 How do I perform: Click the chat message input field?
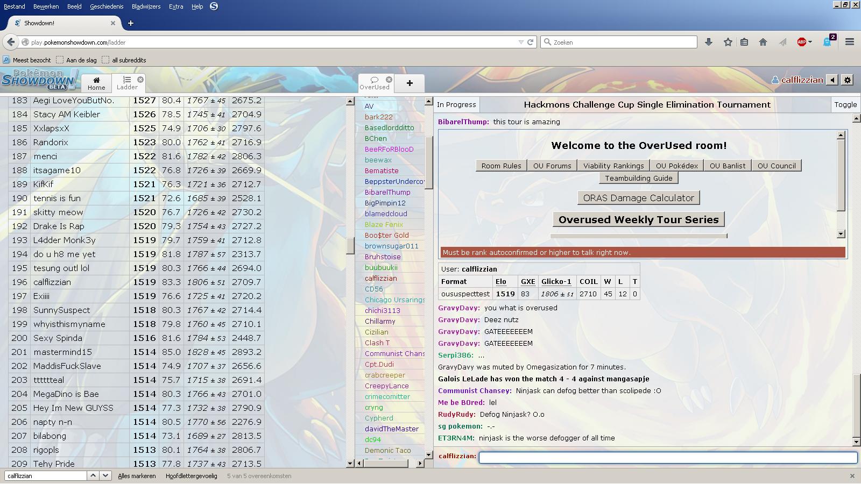(667, 457)
